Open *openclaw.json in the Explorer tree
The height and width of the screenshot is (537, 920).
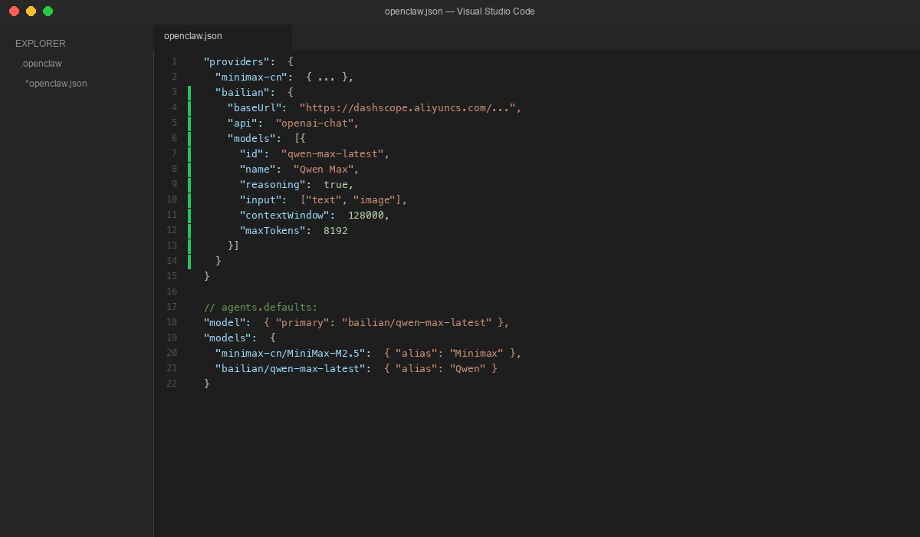click(56, 83)
